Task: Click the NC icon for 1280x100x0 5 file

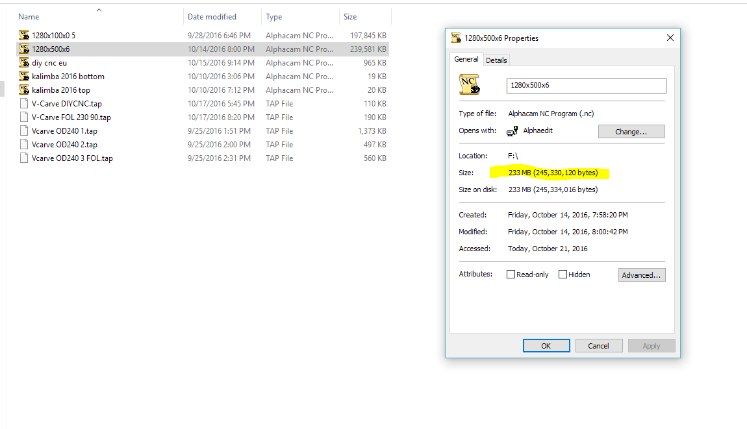Action: (x=25, y=36)
